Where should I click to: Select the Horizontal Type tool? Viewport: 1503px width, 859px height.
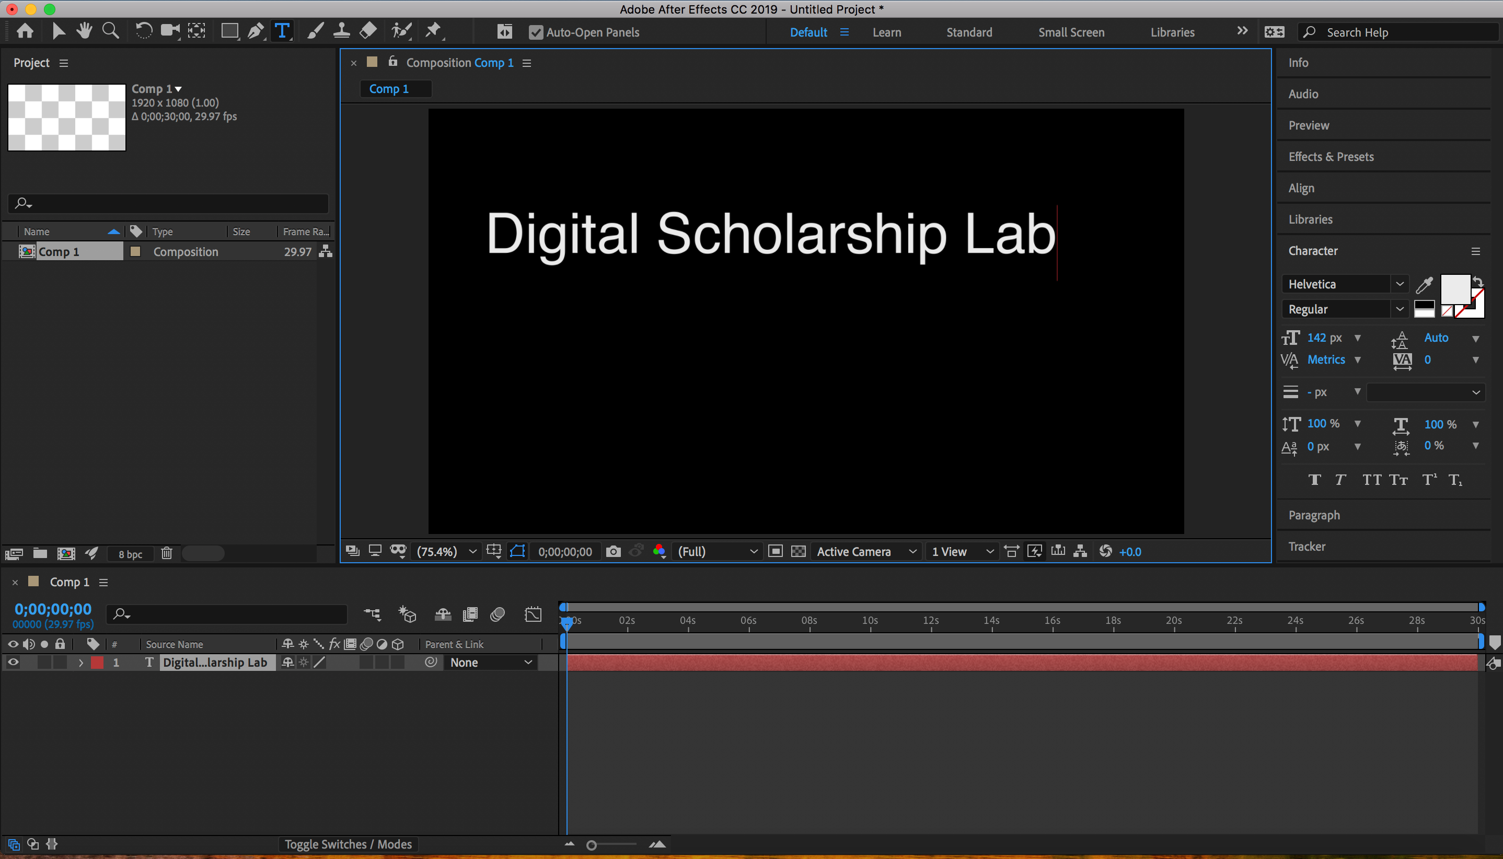pos(283,31)
